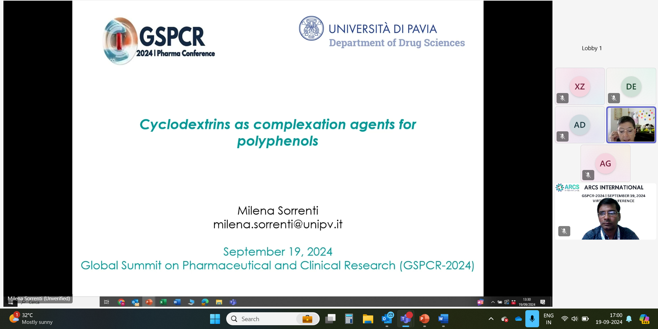658x329 pixels.
Task: Open the Windows Start menu on the bottom taskbar
Action: (215, 319)
